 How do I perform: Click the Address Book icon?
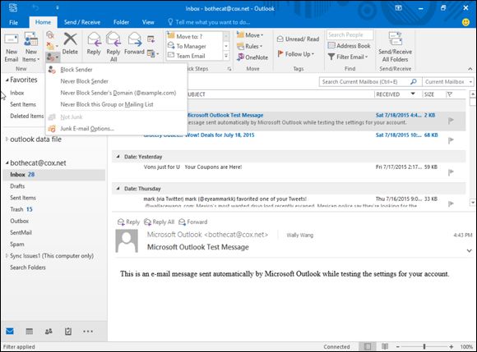[331, 46]
